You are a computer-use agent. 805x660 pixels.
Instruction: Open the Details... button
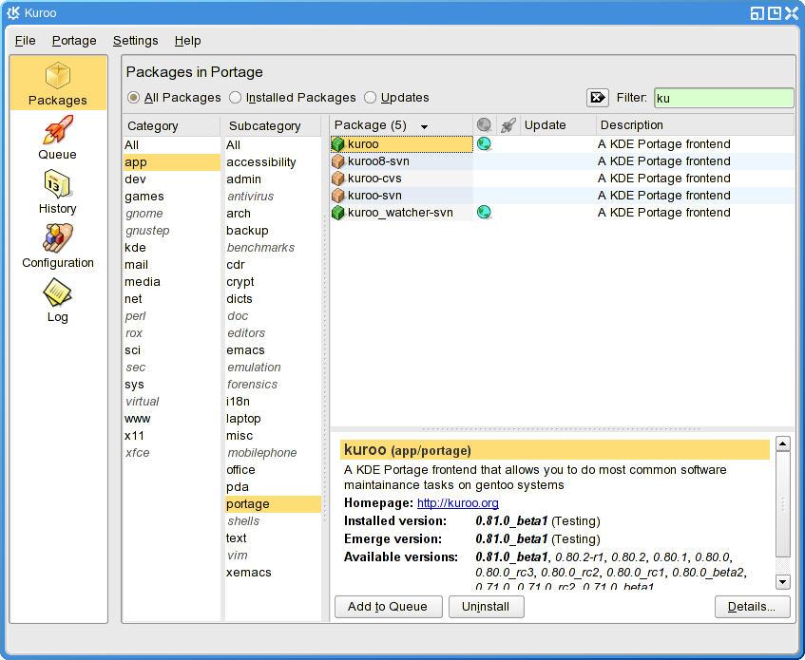coord(752,607)
